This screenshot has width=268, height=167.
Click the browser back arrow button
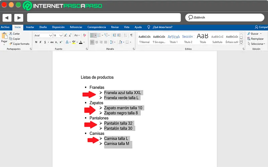click(x=7, y=18)
